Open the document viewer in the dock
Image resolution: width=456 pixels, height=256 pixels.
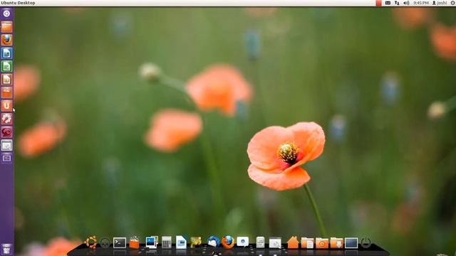[x=181, y=242]
